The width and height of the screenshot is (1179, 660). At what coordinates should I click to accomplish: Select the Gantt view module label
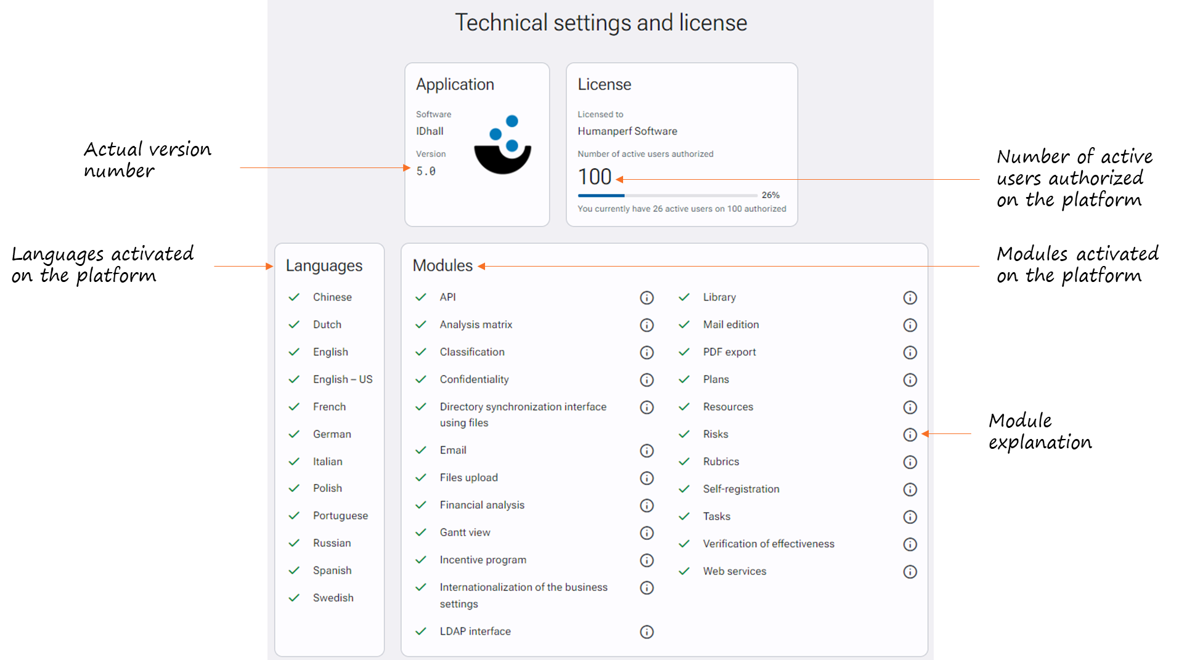(465, 533)
